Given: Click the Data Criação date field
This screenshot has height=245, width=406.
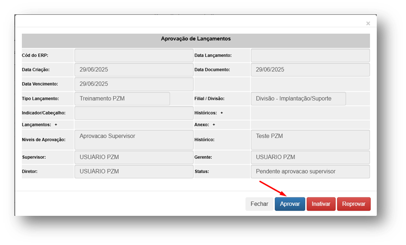Looking at the screenshot, I should pyautogui.click(x=134, y=70).
